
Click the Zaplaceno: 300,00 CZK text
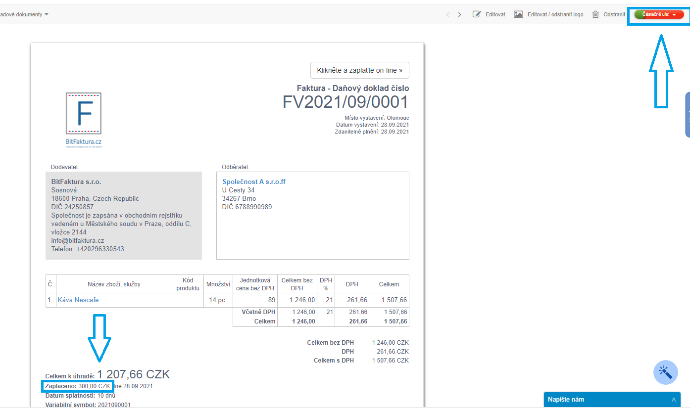coord(78,386)
